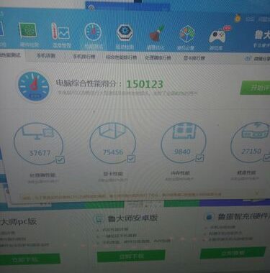Click the processor score 37677
The width and height of the screenshot is (270, 273).
40,153
